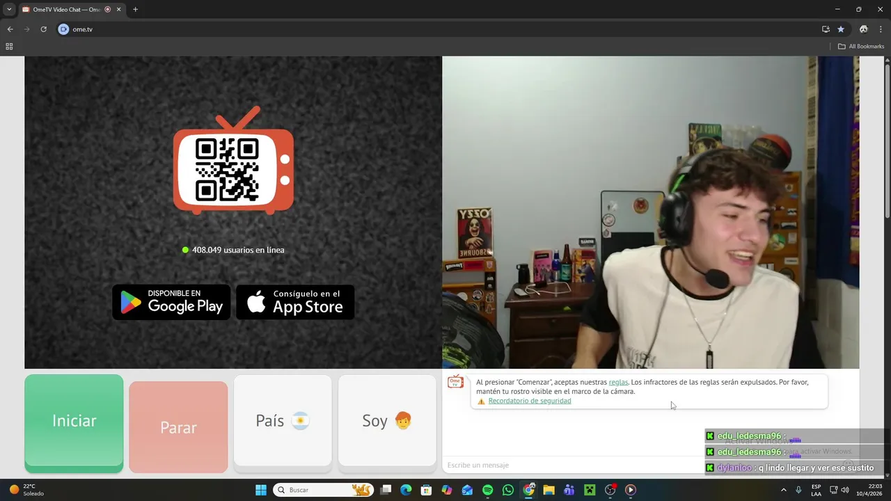891x501 pixels.
Task: Open the Chrome profile avatar
Action: click(x=864, y=29)
